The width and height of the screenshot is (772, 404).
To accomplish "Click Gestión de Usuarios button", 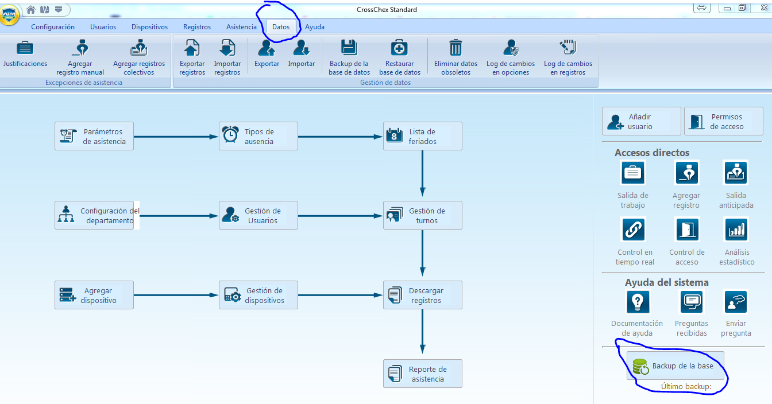I will (x=258, y=215).
